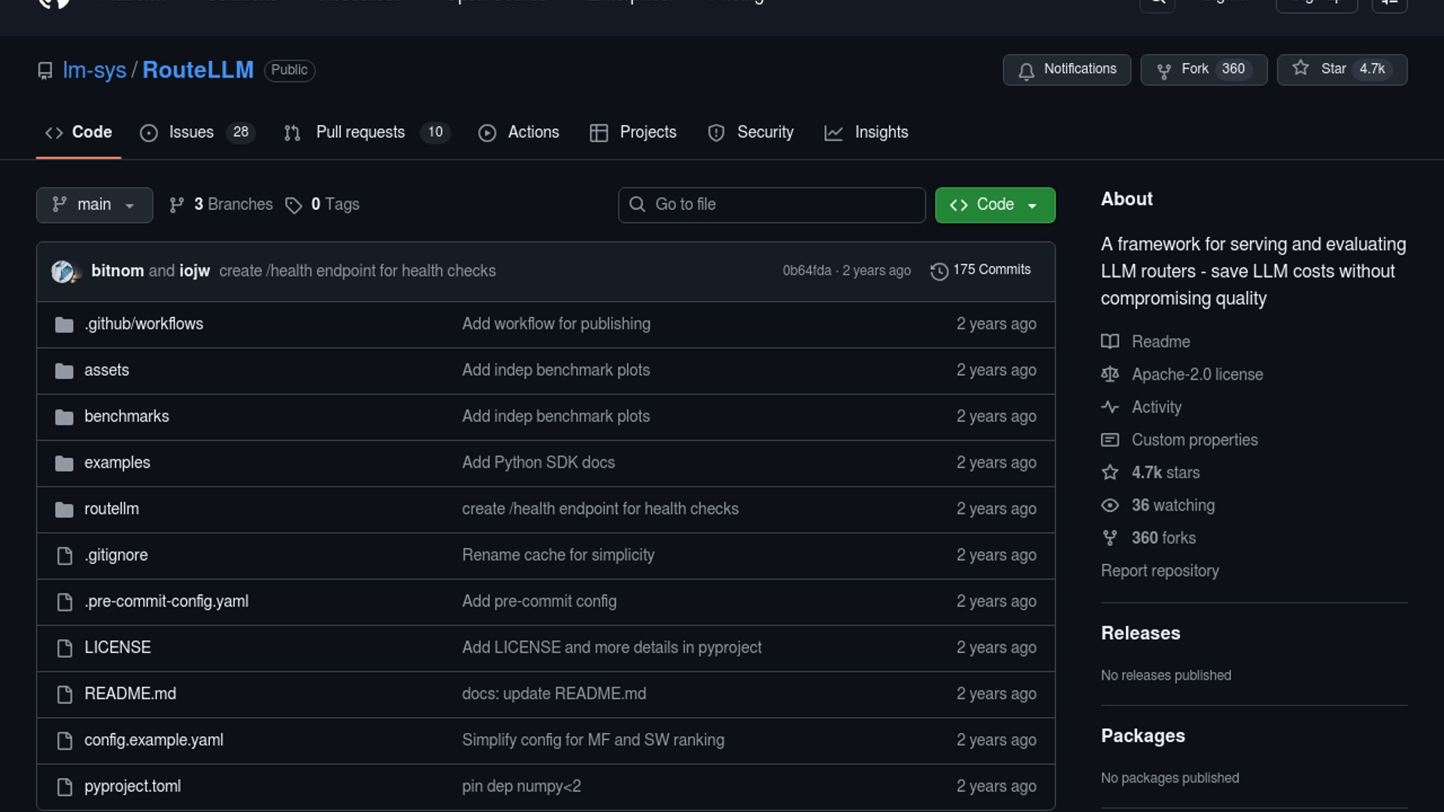The image size is (1444, 812).
Task: Open the routellm folder icon
Action: pyautogui.click(x=64, y=510)
